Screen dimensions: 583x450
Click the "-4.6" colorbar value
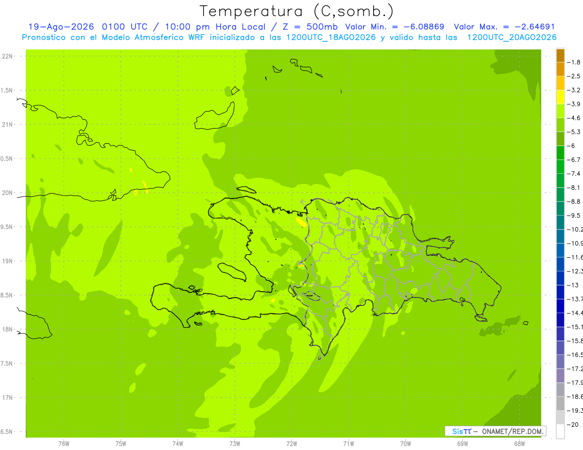[x=574, y=118]
